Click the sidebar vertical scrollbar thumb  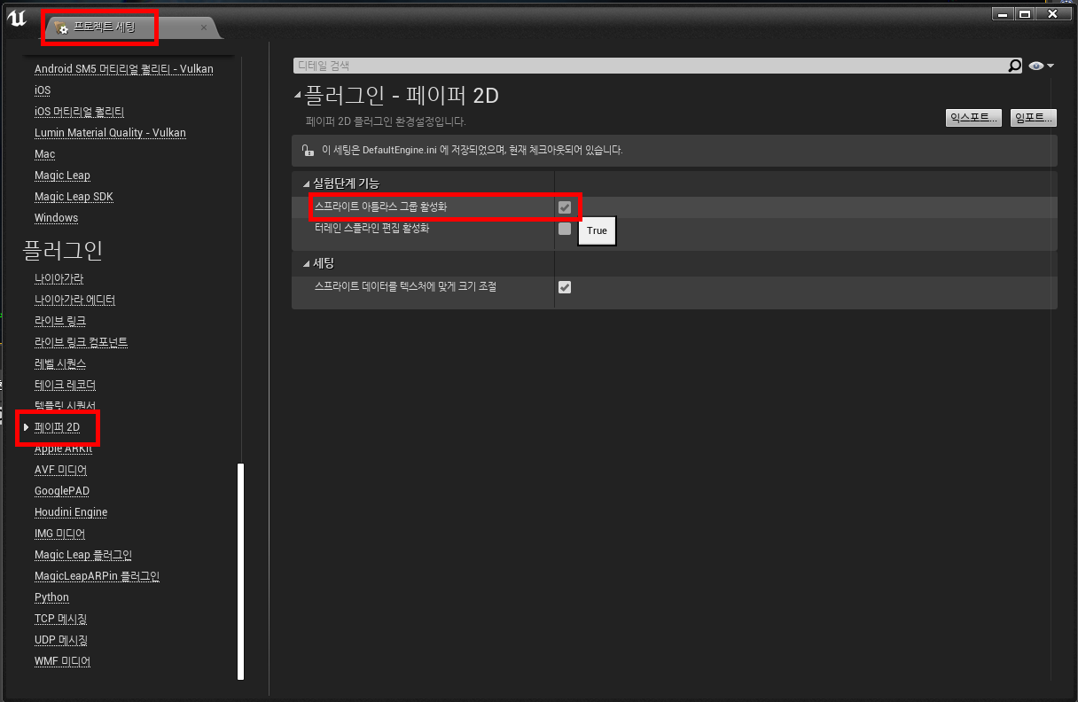pyautogui.click(x=240, y=571)
